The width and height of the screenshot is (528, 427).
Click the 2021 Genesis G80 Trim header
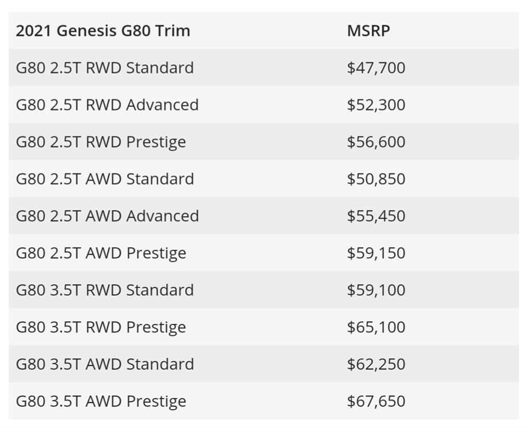(x=103, y=31)
